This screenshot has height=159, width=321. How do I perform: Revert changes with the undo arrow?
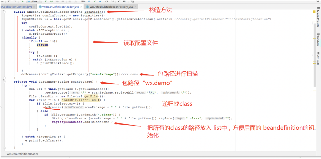(x=112, y=1)
